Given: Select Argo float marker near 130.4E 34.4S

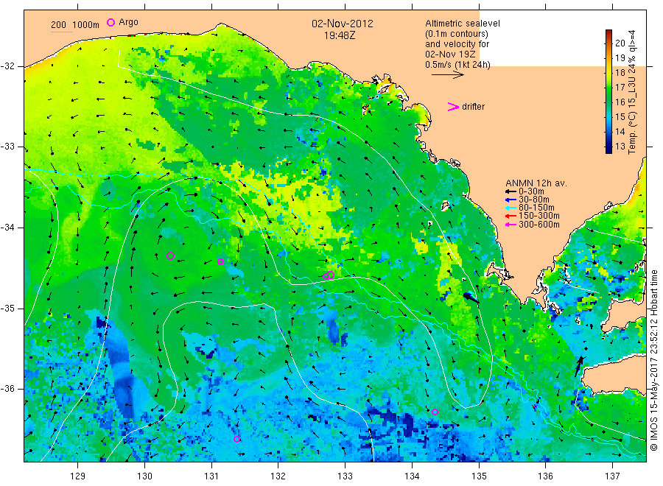Looking at the screenshot, I should pos(170,256).
